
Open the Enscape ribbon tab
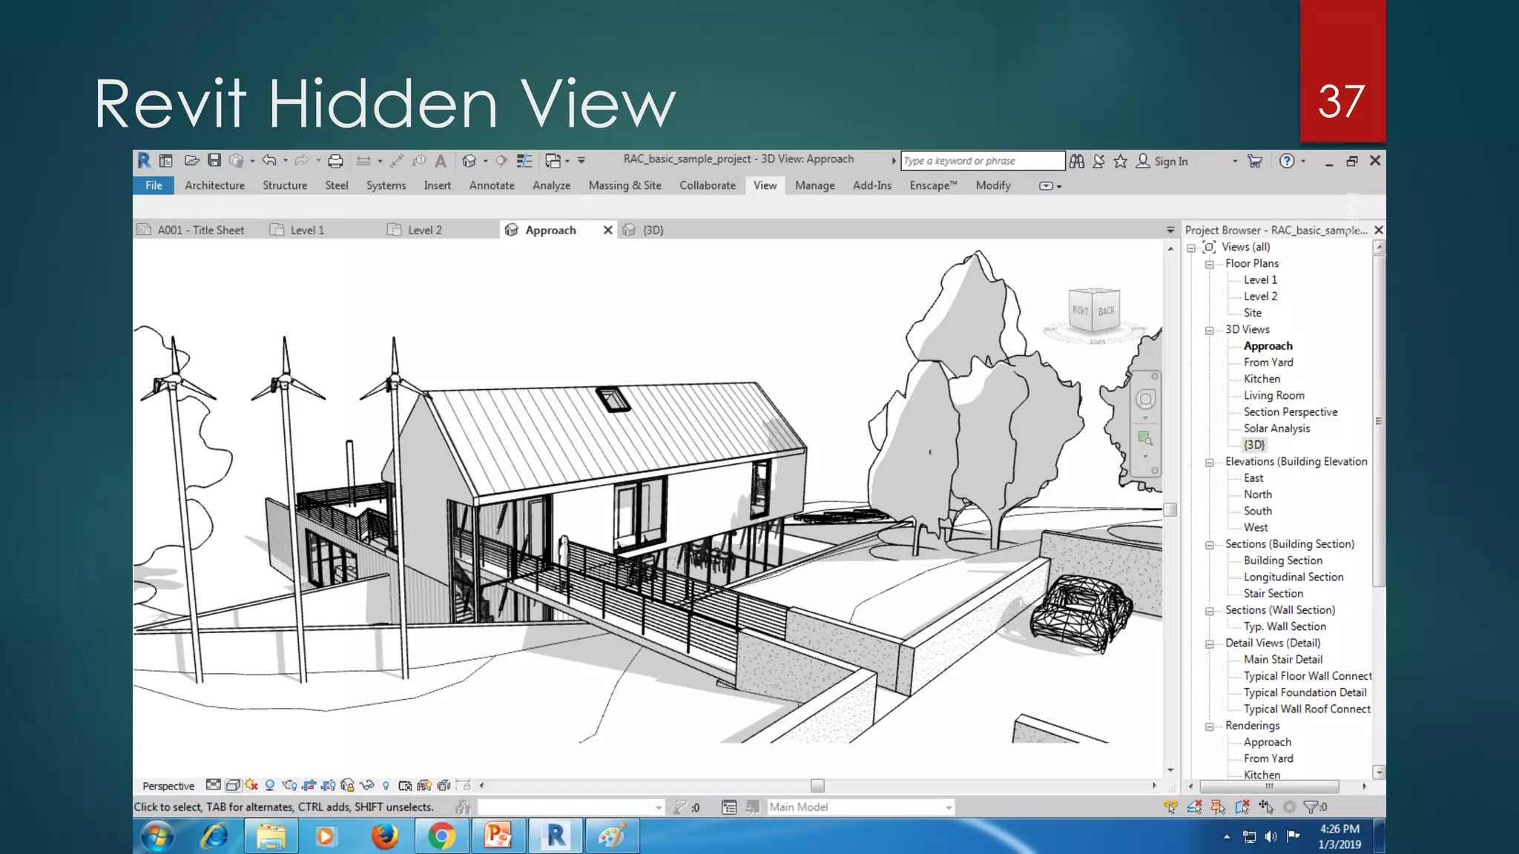pos(933,185)
